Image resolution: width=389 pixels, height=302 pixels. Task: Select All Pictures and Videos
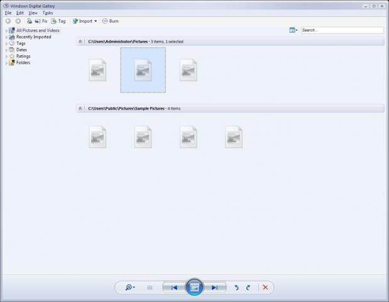(x=38, y=30)
